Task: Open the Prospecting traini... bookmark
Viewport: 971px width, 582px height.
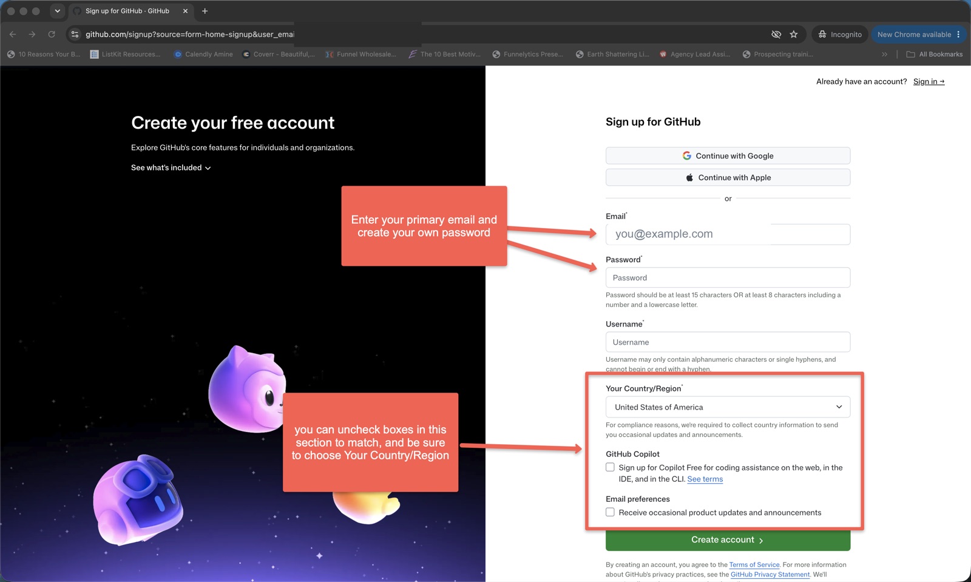Action: click(778, 54)
